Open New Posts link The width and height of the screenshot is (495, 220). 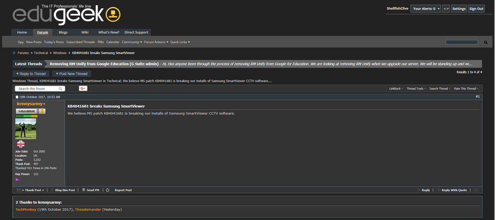point(34,42)
